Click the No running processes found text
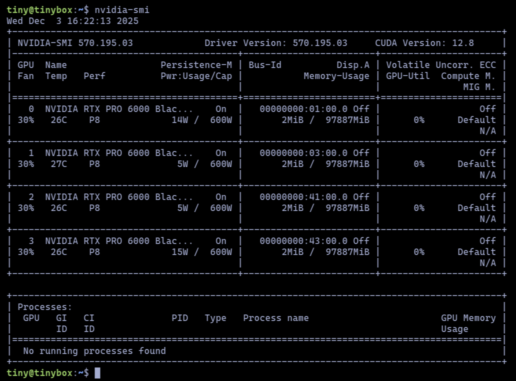 94,351
